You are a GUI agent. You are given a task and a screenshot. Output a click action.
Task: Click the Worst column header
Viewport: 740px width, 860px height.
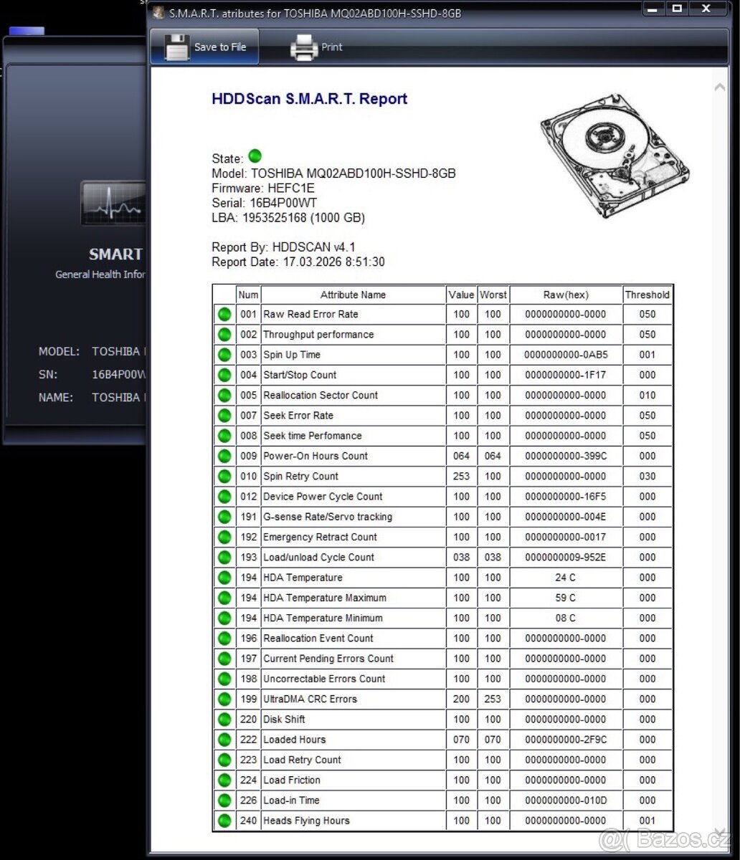tap(493, 295)
